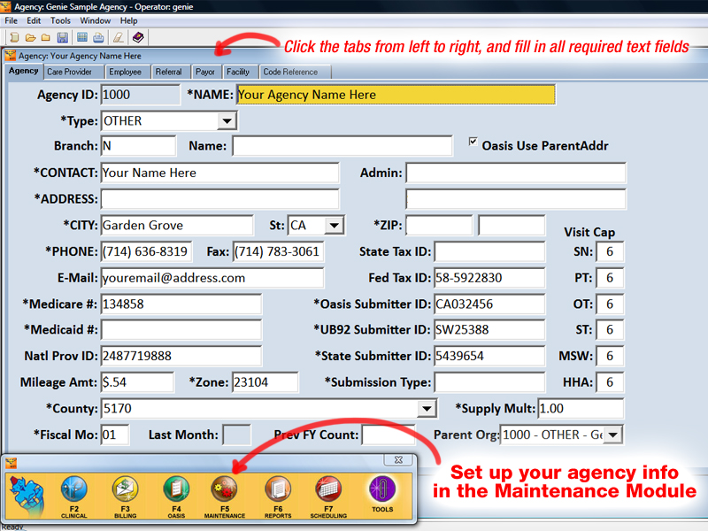
Task: Click the Medicare # field
Action: (x=181, y=304)
